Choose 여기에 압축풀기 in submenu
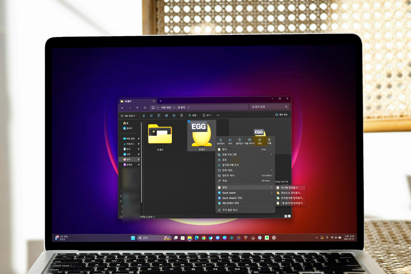This screenshot has width=411, height=274. click(x=290, y=188)
